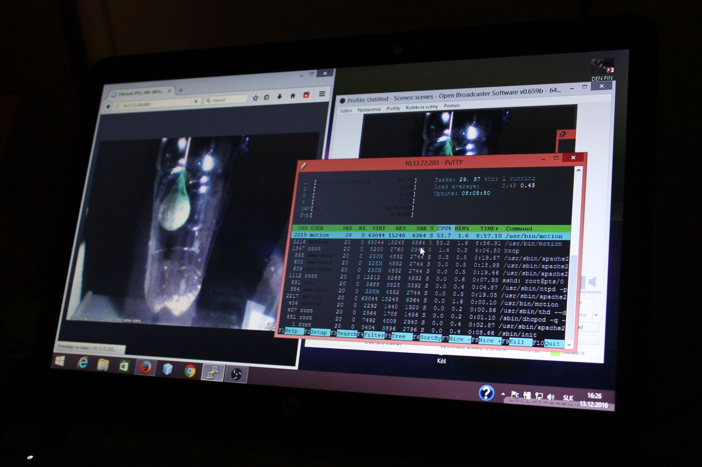Viewport: 702px width, 467px height.
Task: Select the Firefox image tab
Action: (x=141, y=93)
